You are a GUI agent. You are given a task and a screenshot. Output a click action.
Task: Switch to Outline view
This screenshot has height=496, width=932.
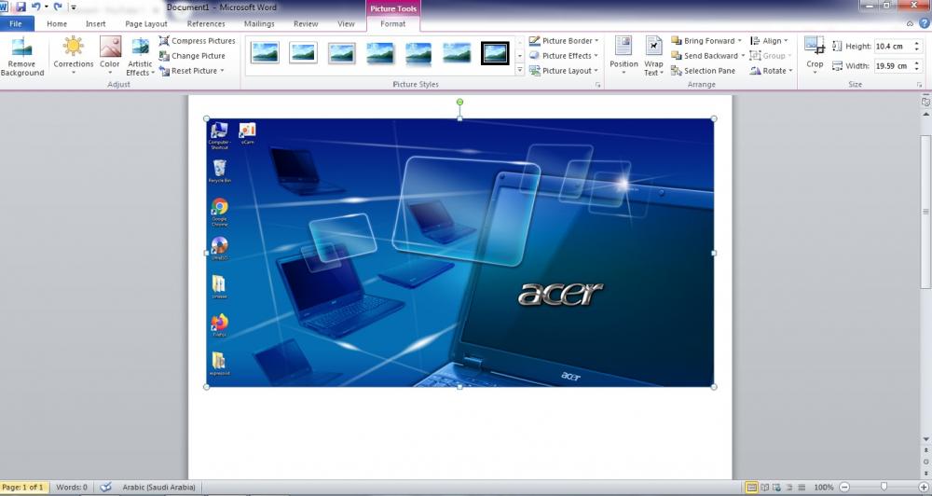click(x=789, y=487)
